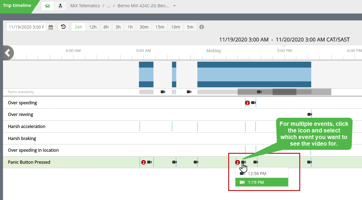
Task: Click Panic Button video icon with cursor
Action: pyautogui.click(x=243, y=162)
